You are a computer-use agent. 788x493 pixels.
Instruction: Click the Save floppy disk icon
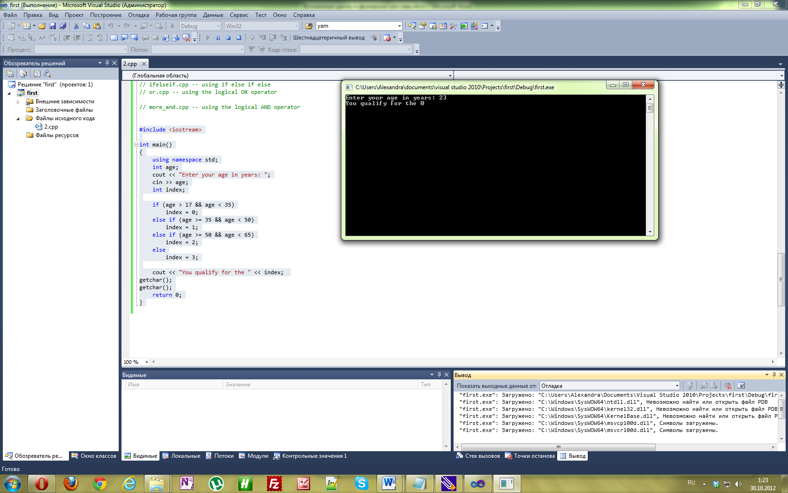point(53,26)
